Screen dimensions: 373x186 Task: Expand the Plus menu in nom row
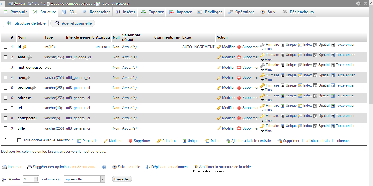tap(266, 80)
